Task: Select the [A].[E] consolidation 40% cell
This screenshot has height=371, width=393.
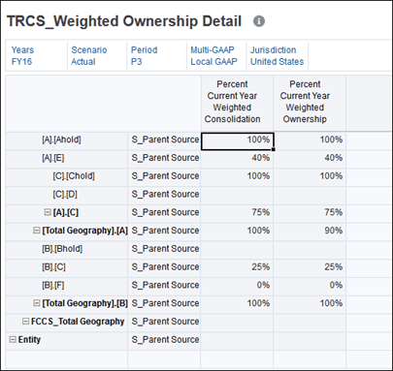Action: coord(237,159)
